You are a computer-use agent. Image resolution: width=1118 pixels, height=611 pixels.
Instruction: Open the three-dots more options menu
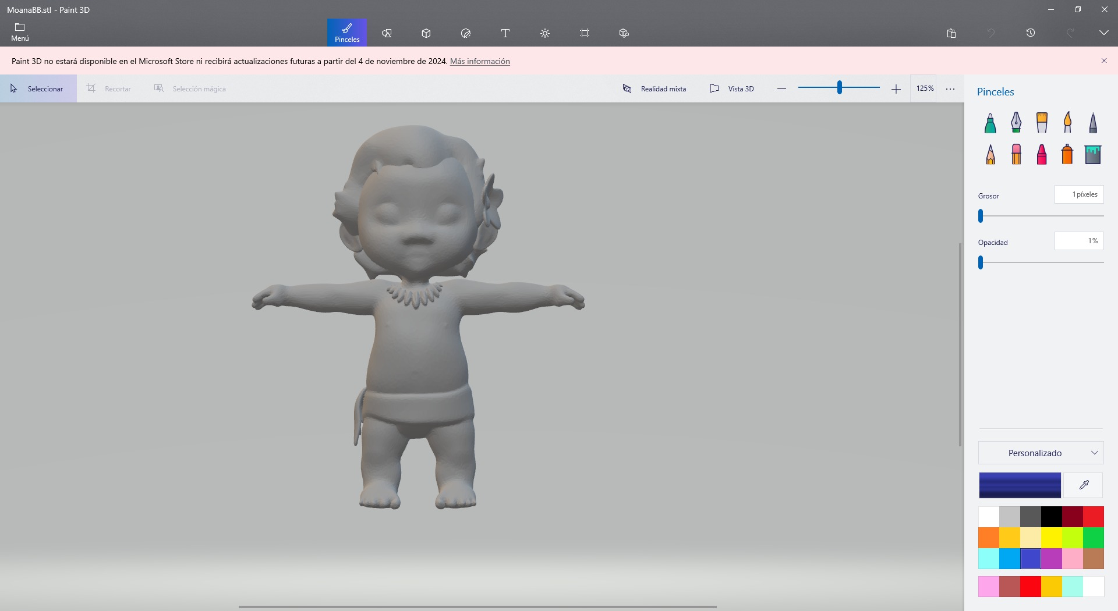point(950,89)
